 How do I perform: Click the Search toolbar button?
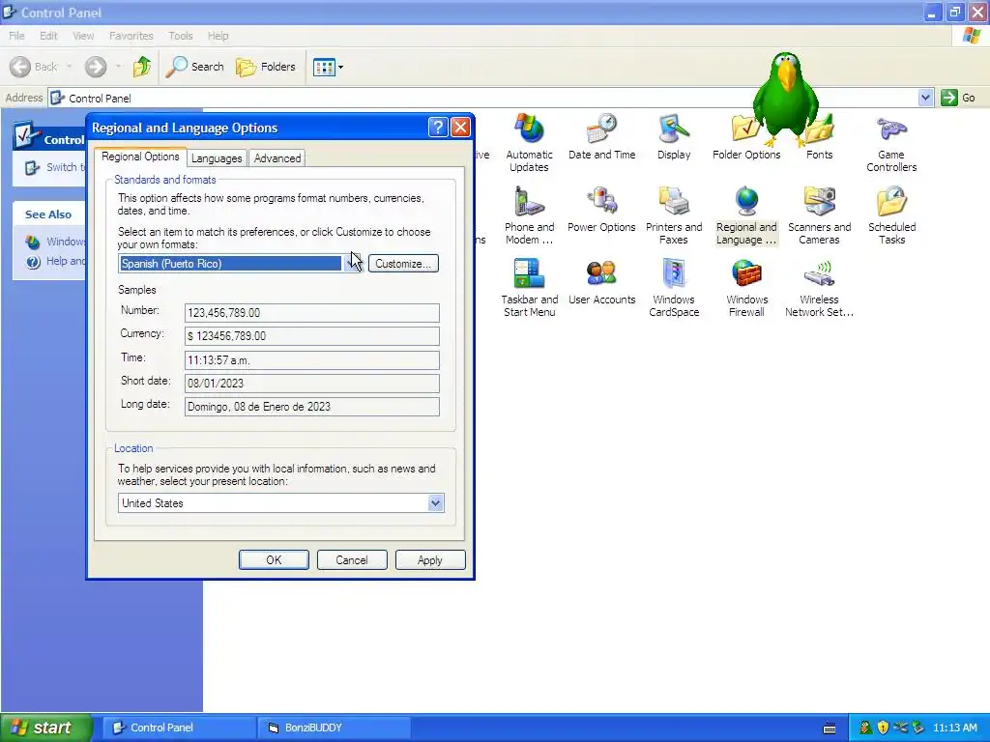pos(195,67)
